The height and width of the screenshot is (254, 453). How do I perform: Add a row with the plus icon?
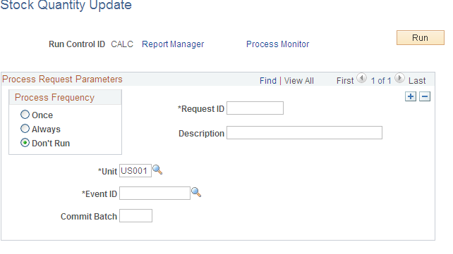click(x=411, y=96)
